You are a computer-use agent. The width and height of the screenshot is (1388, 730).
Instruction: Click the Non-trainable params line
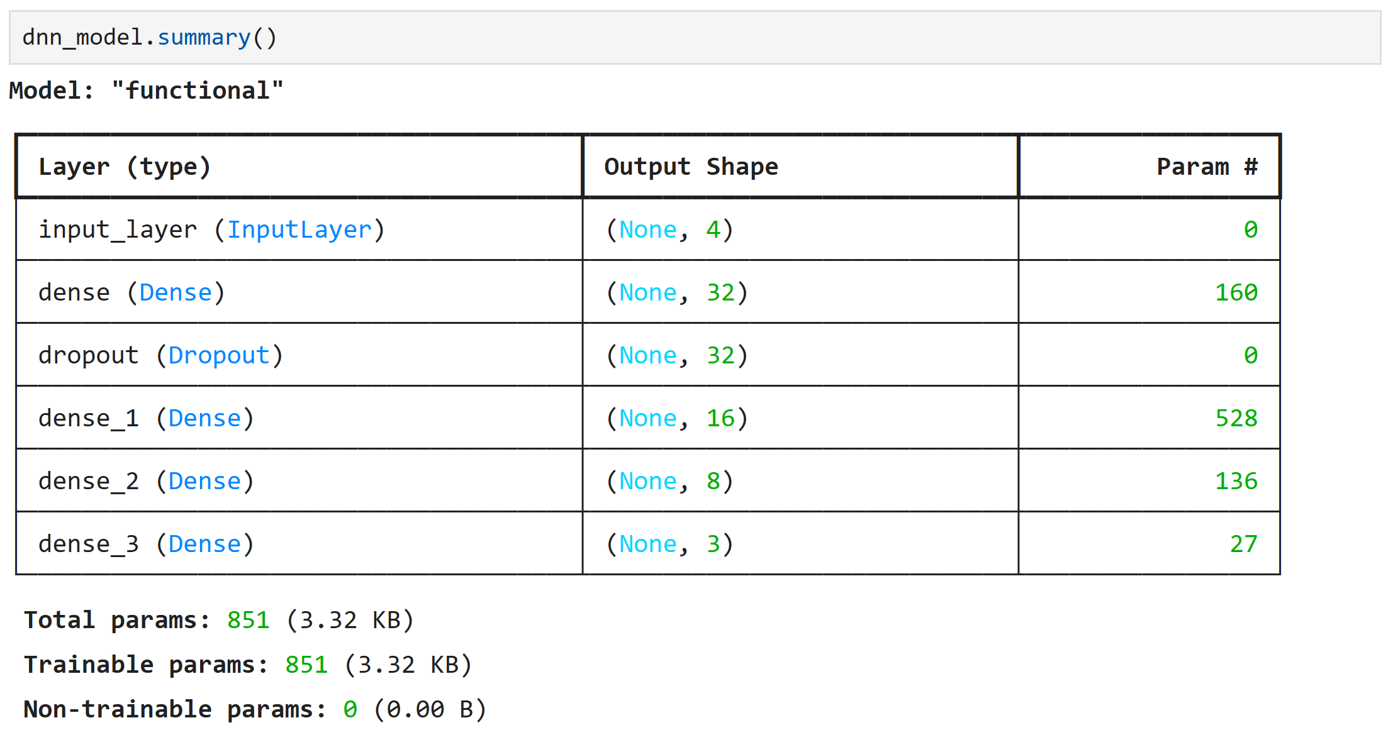[x=255, y=710]
